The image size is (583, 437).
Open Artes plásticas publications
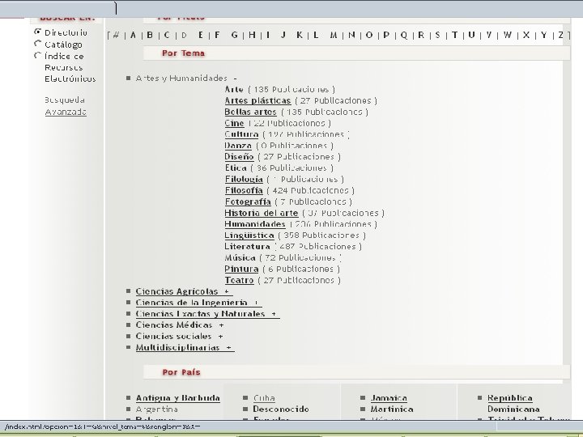coord(257,101)
